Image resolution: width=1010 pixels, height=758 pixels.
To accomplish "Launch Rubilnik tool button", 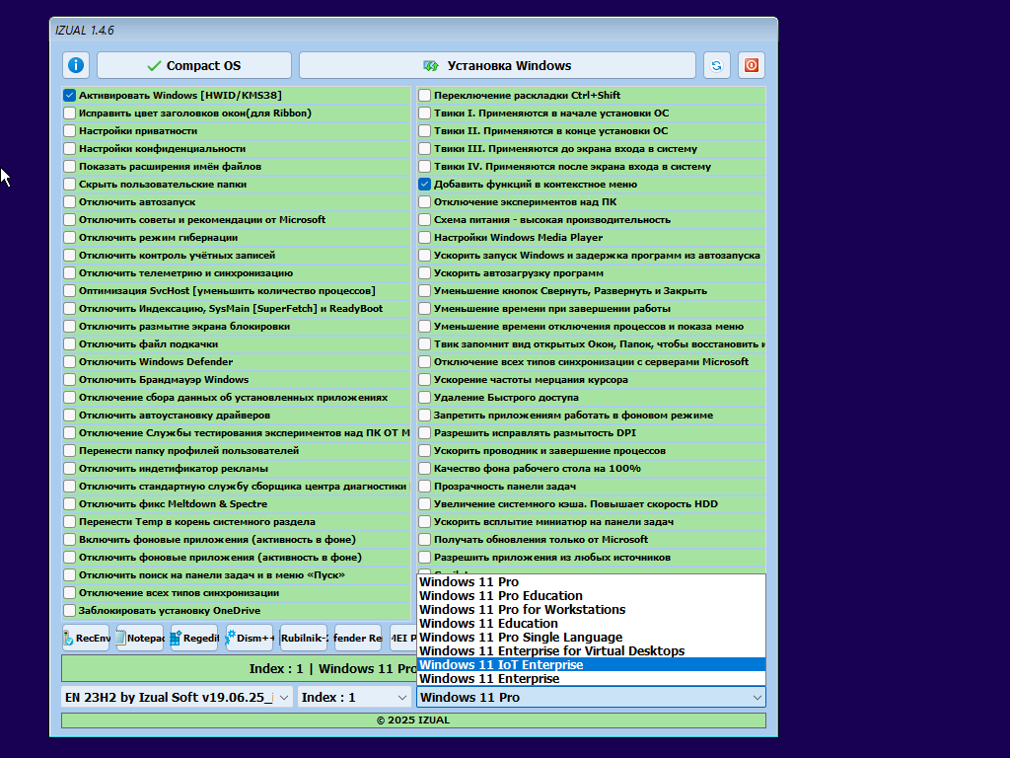I will tap(304, 639).
